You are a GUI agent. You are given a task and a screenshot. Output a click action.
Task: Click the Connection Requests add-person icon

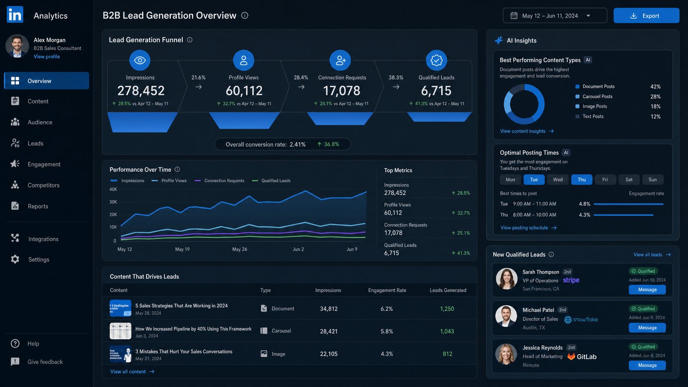click(340, 60)
